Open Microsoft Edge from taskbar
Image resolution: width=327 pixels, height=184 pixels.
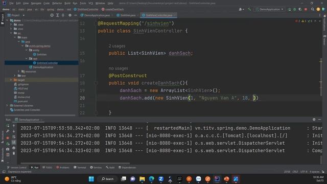[152, 179]
